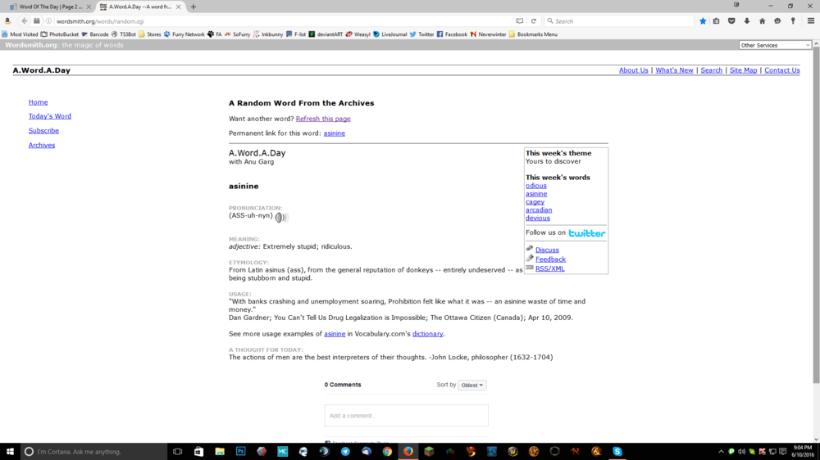820x460 pixels.
Task: Open the Pocket icon in the toolbar
Action: [731, 21]
